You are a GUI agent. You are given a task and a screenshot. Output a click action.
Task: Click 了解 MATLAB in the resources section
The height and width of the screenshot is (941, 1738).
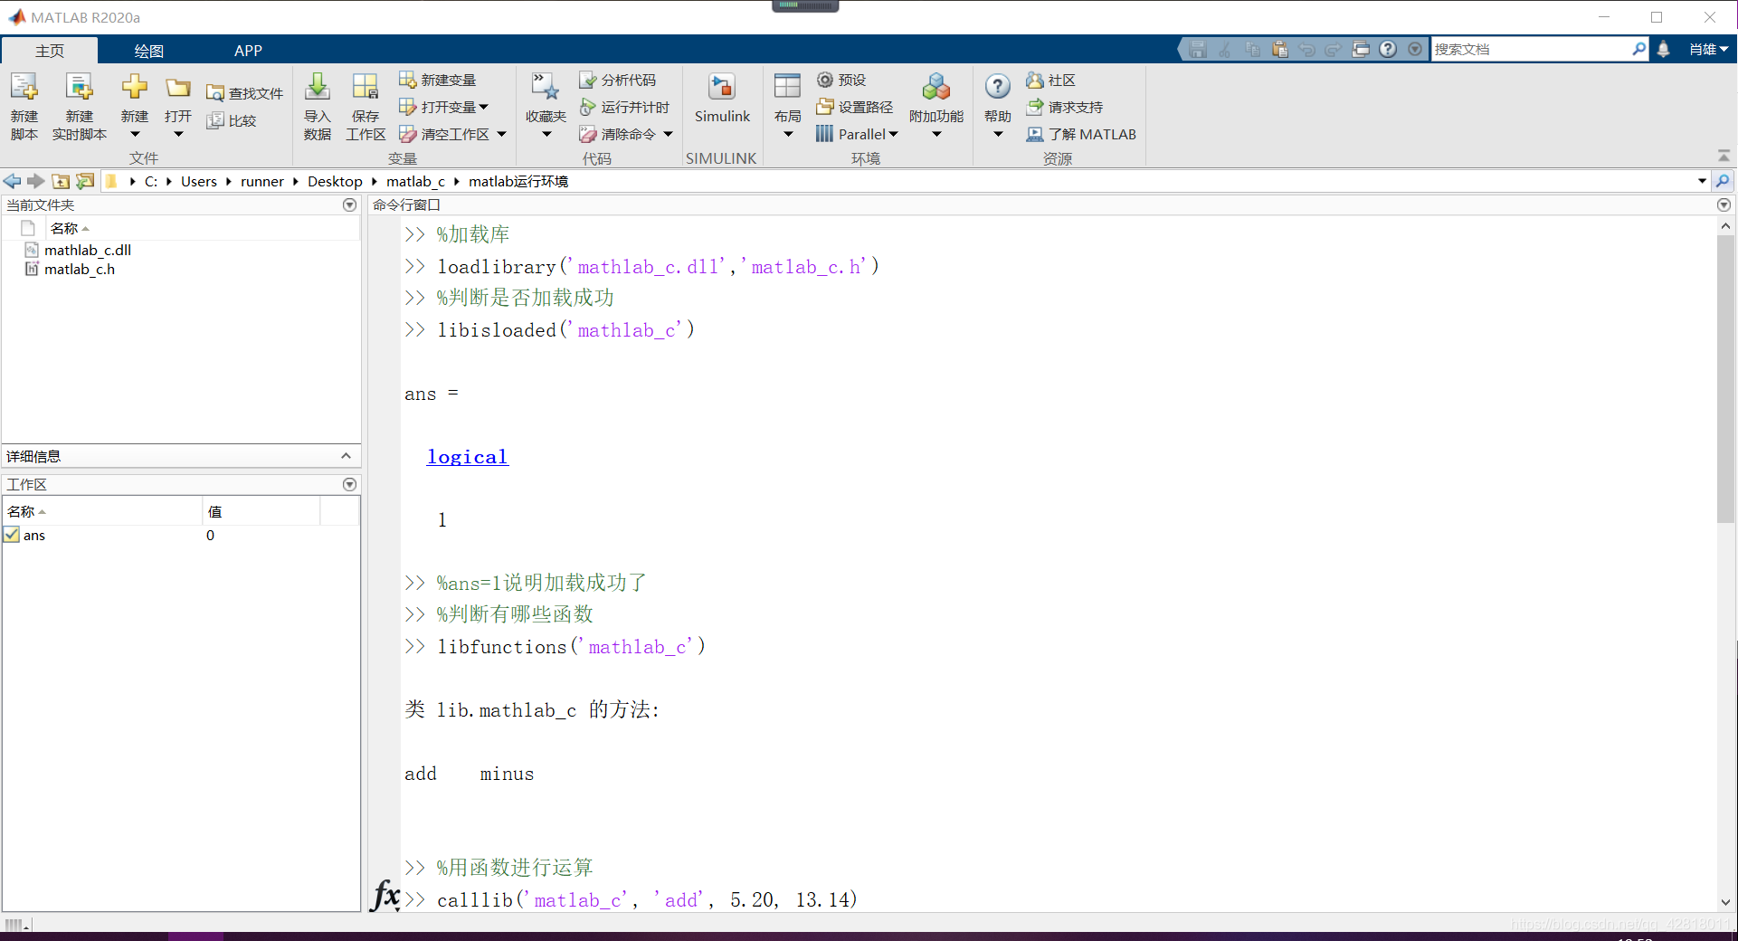[1082, 134]
